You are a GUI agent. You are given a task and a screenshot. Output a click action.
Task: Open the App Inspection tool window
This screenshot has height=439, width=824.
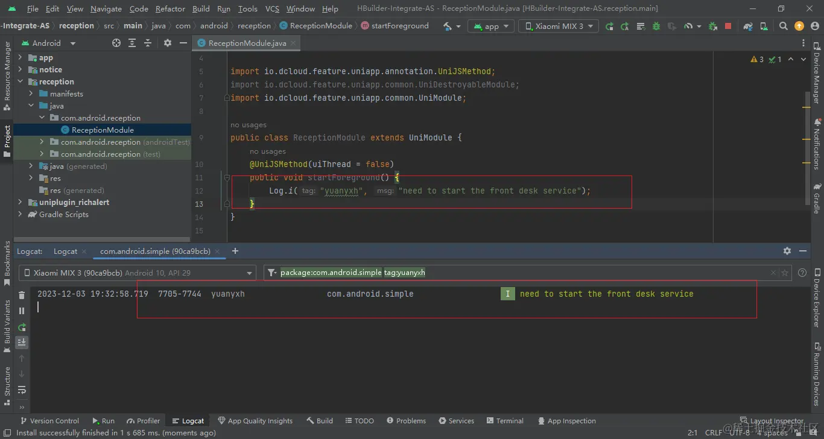pos(566,421)
